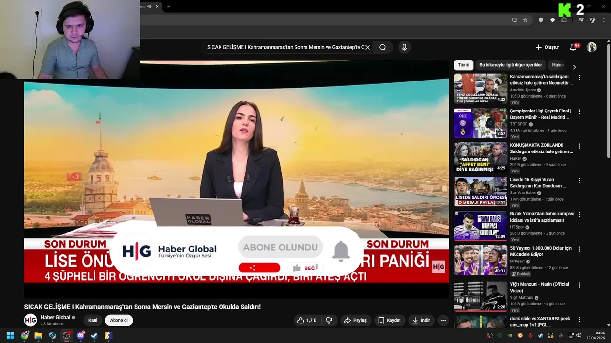Open Chrome from the taskbar
Image resolution: width=611 pixels, height=343 pixels.
tap(24, 335)
